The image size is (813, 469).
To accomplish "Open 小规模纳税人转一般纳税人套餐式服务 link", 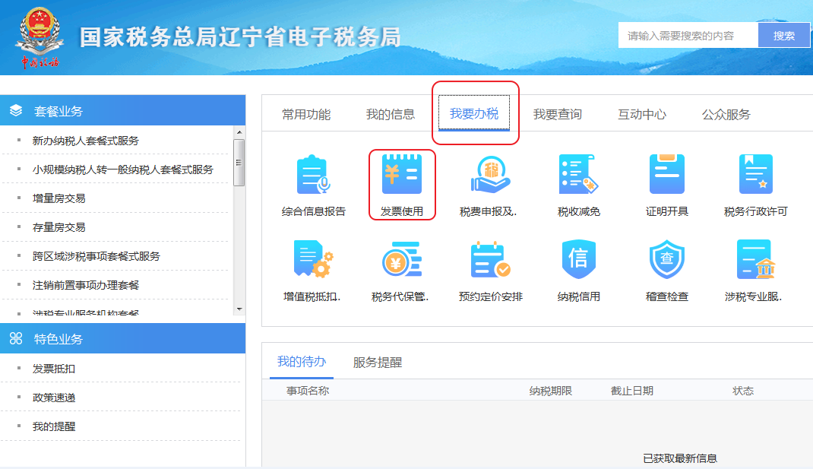I will [123, 170].
